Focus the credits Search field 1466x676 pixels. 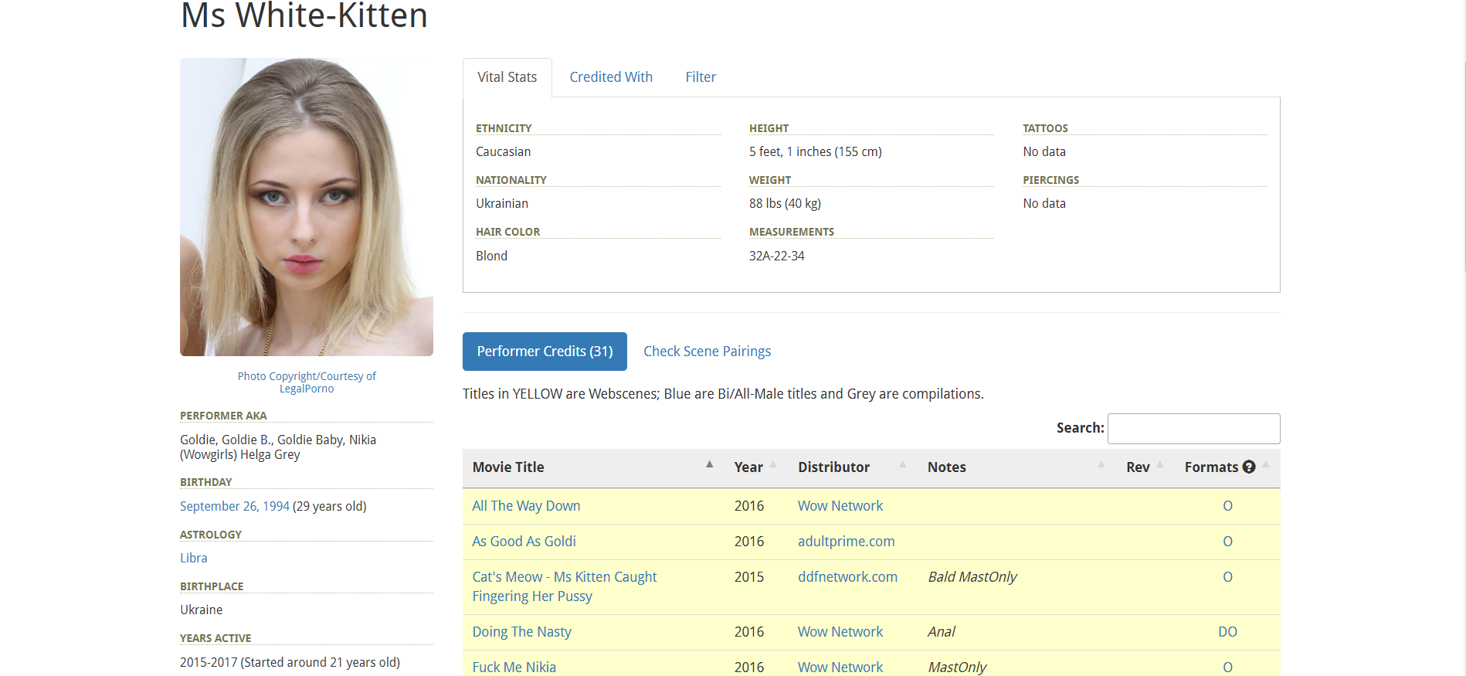click(1193, 428)
